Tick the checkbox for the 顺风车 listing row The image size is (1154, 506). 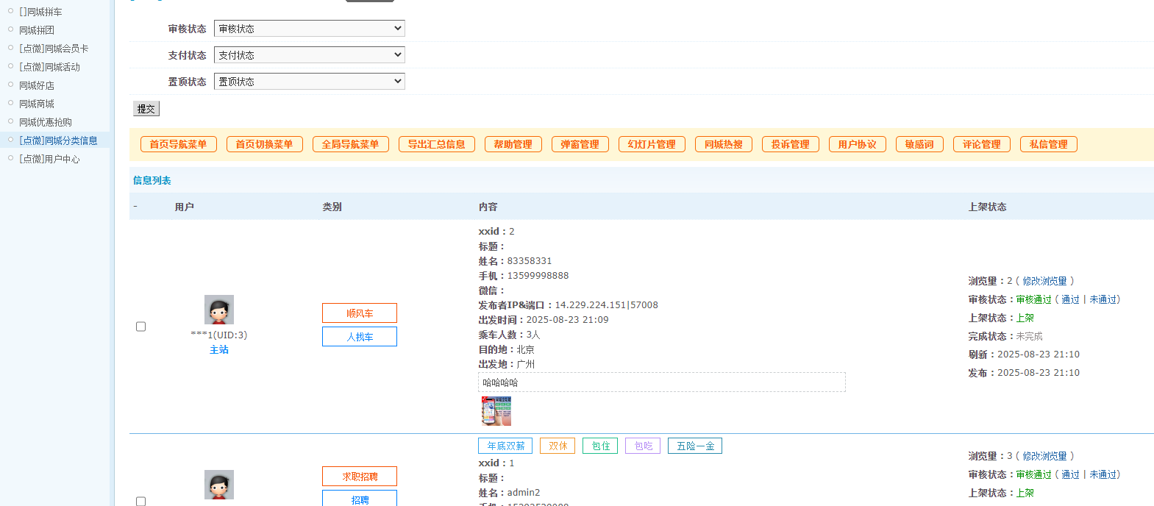(140, 327)
